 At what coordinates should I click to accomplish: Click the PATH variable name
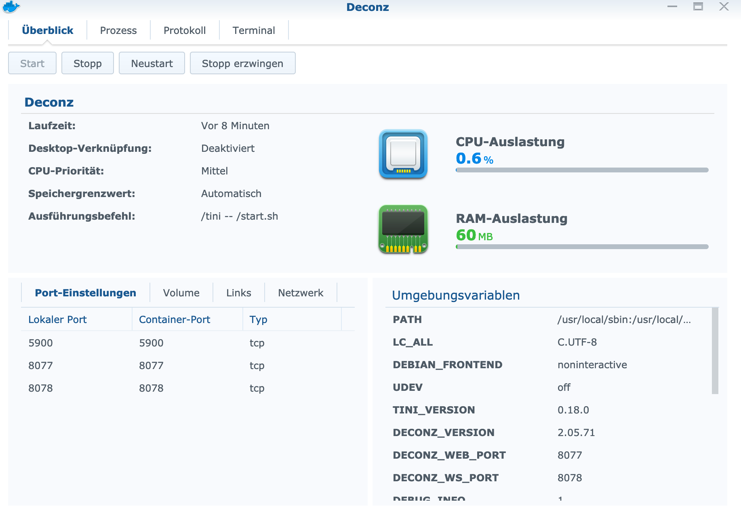407,319
